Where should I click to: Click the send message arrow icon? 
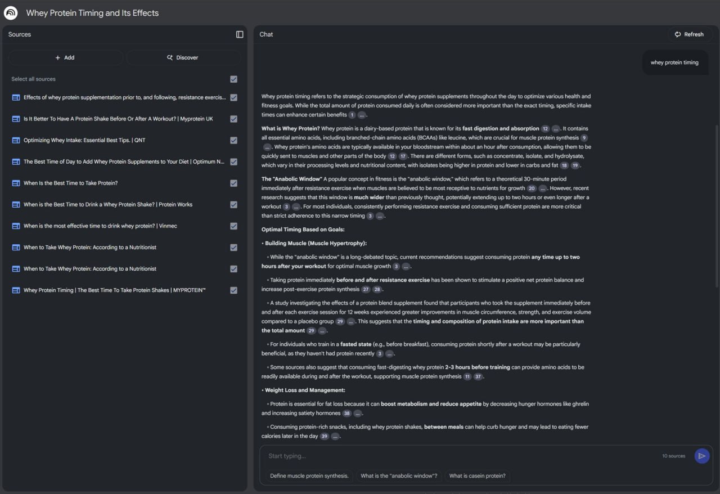tap(701, 456)
